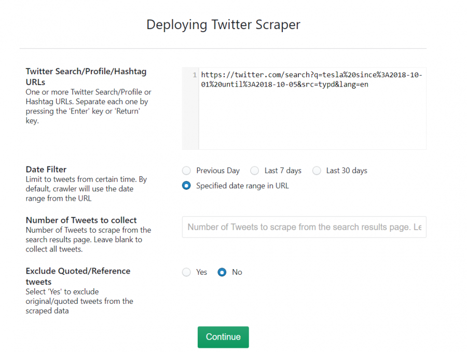Select the 'Last 30 days' date filter
This screenshot has width=467, height=352.
(317, 170)
